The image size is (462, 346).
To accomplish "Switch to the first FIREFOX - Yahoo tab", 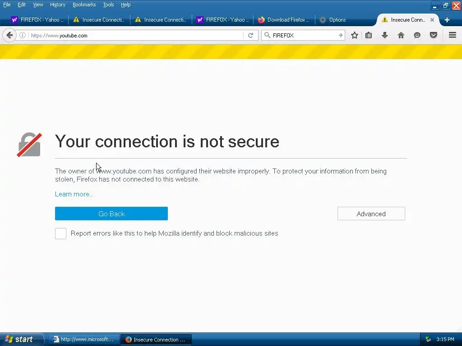I will (x=37, y=20).
